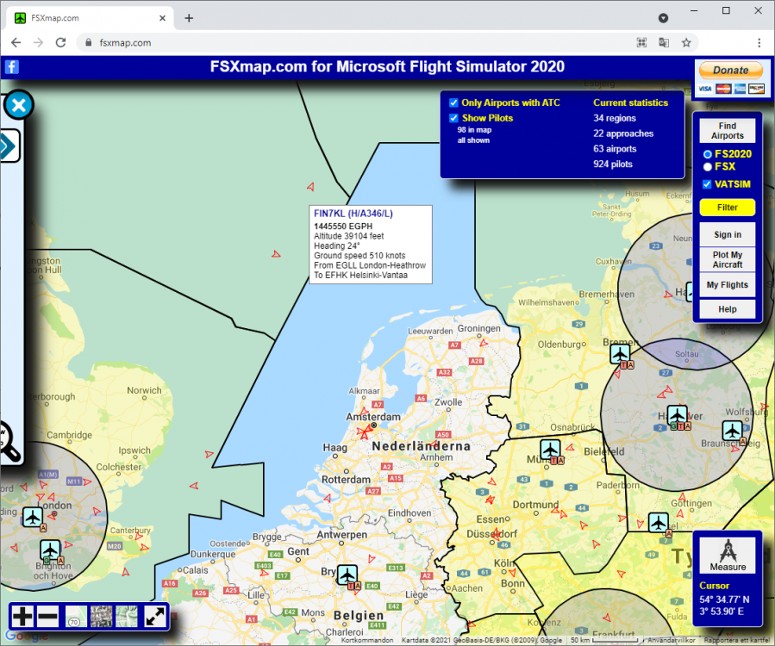Viewport: 775px width, 646px height.
Task: Zoom in using the map plus icon
Action: [22, 615]
